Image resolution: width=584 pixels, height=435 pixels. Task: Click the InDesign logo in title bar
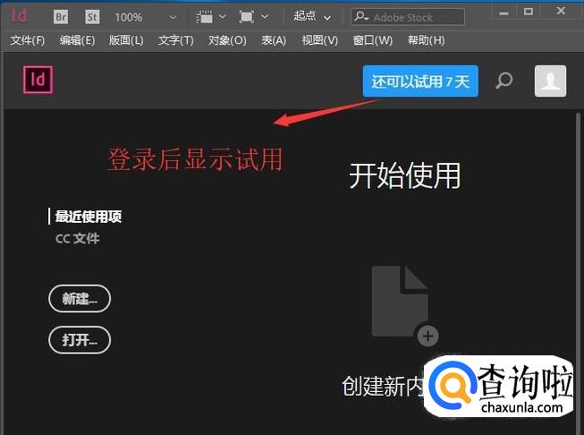coord(19,15)
